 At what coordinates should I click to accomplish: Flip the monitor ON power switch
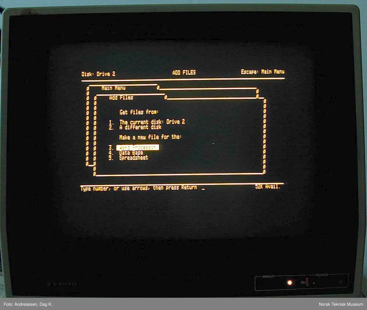[x=307, y=282]
